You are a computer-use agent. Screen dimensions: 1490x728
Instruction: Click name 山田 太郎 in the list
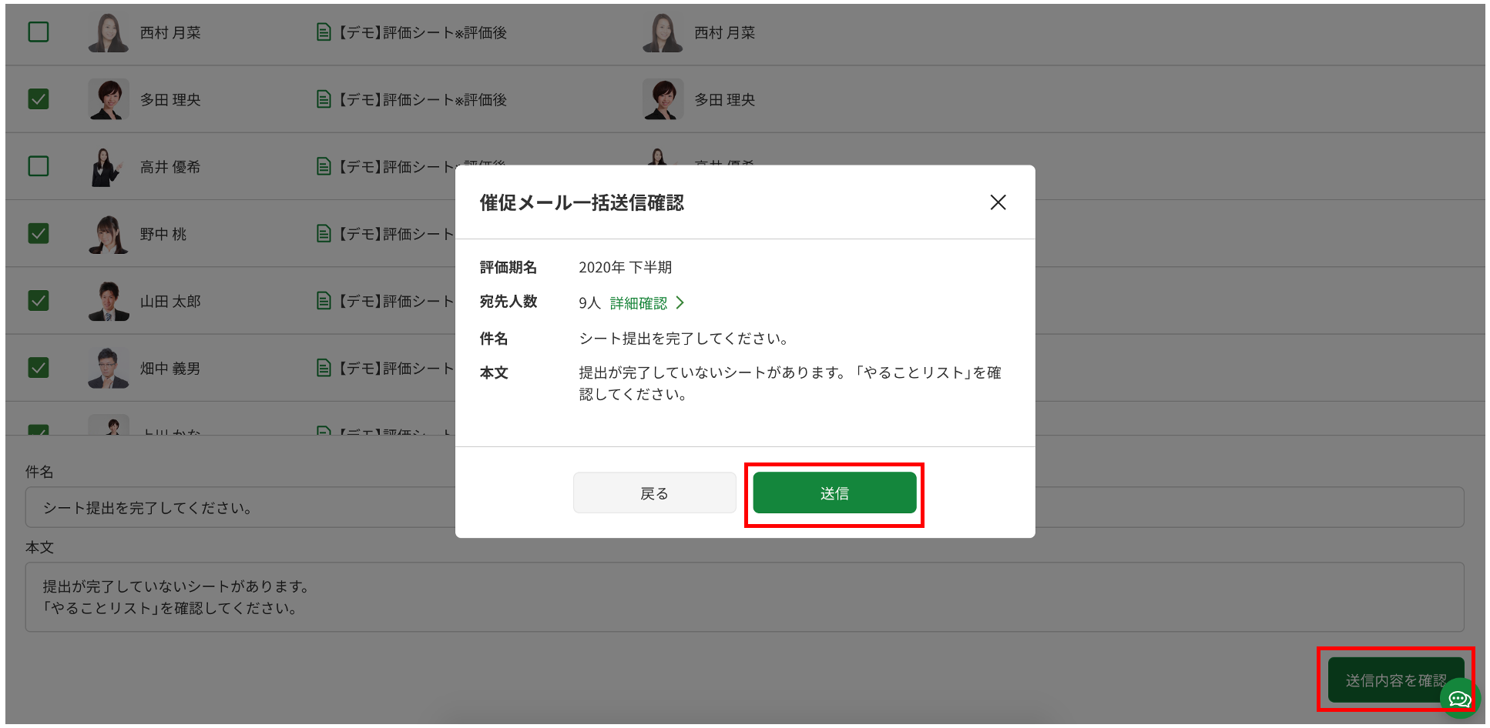(x=170, y=300)
